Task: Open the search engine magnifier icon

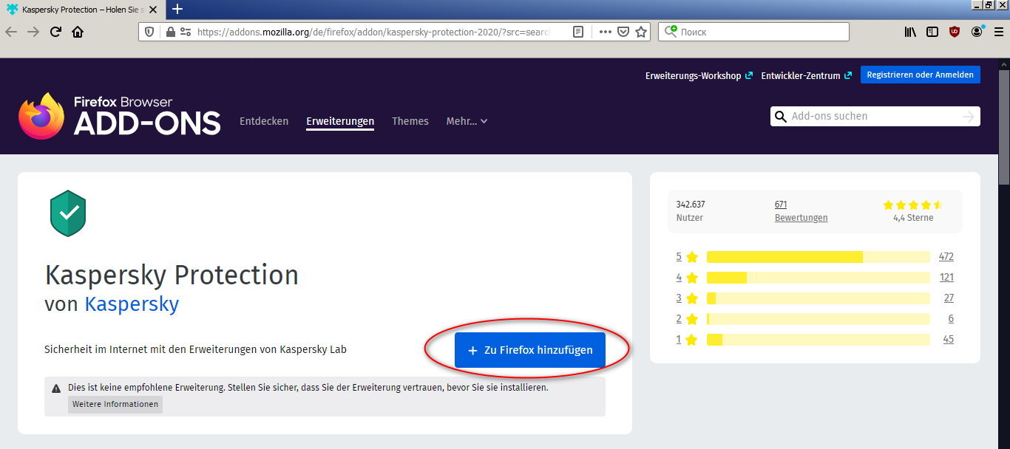Action: pos(671,32)
